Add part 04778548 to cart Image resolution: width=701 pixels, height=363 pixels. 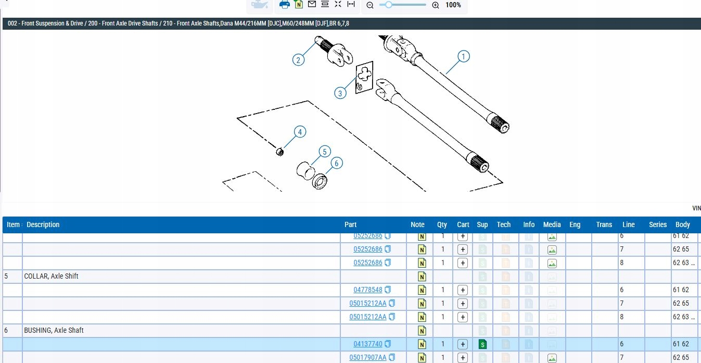463,290
